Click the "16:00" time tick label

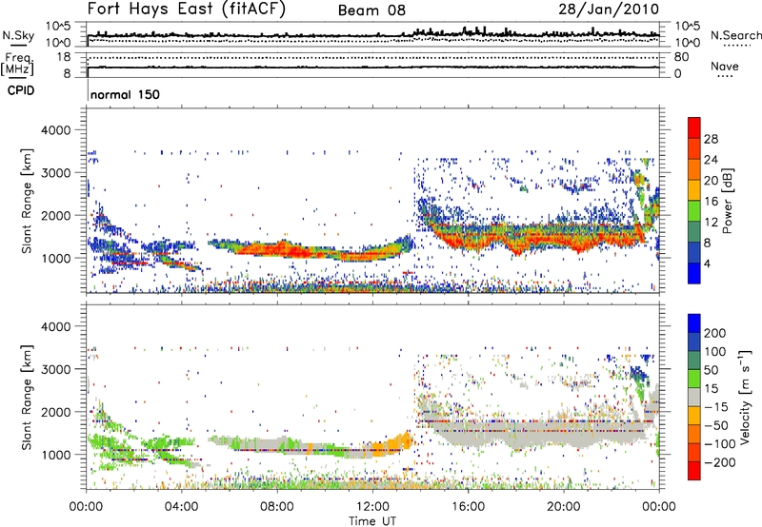click(x=468, y=507)
